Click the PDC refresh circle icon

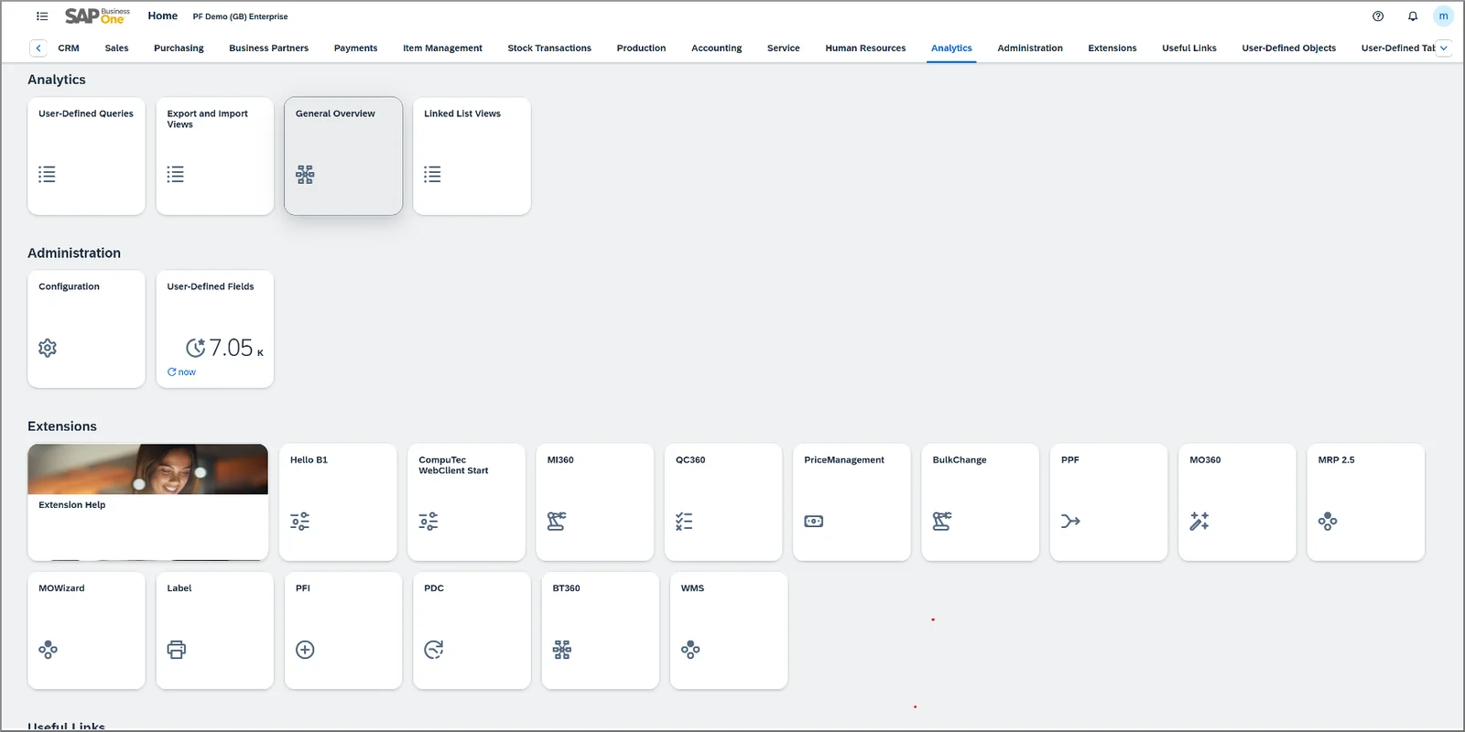(434, 650)
